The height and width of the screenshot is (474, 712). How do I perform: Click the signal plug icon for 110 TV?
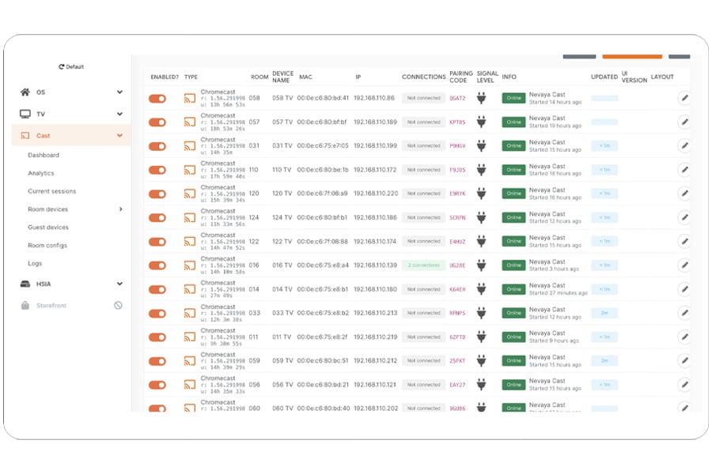(481, 170)
